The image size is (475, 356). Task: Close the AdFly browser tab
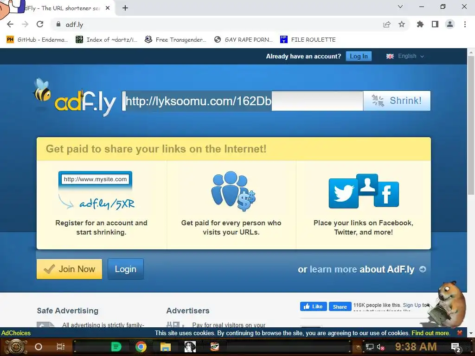point(108,8)
